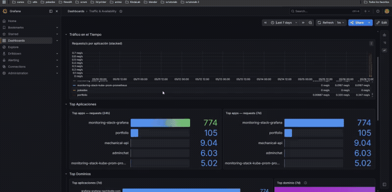Open the plus New menu
This screenshot has height=192, width=392.
[367, 11]
